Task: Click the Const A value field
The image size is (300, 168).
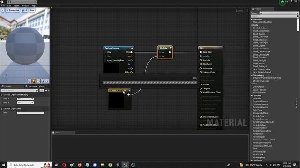Action: 25,99
